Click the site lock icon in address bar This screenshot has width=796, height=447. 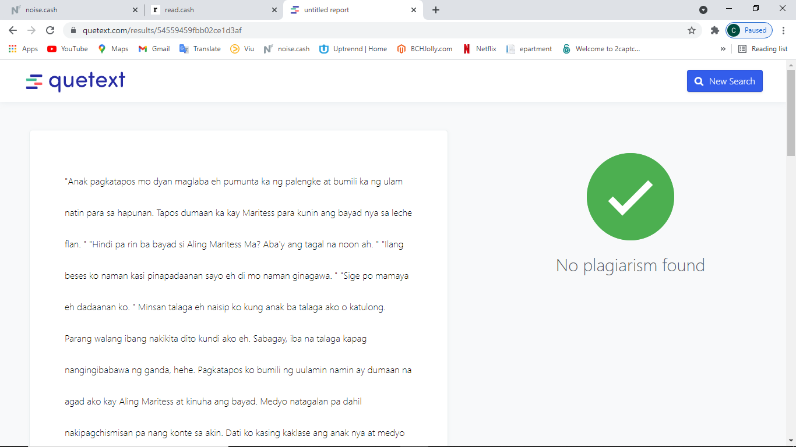click(x=73, y=30)
